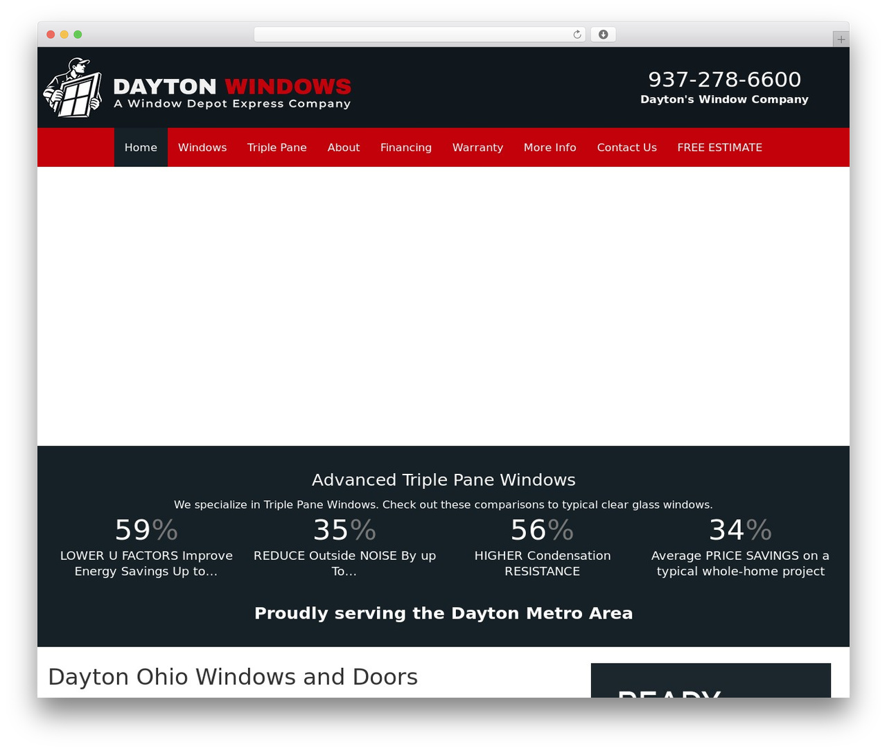The width and height of the screenshot is (887, 751).
Task: Click "Dayton Ohio Windows and Doors" heading
Action: pos(233,676)
